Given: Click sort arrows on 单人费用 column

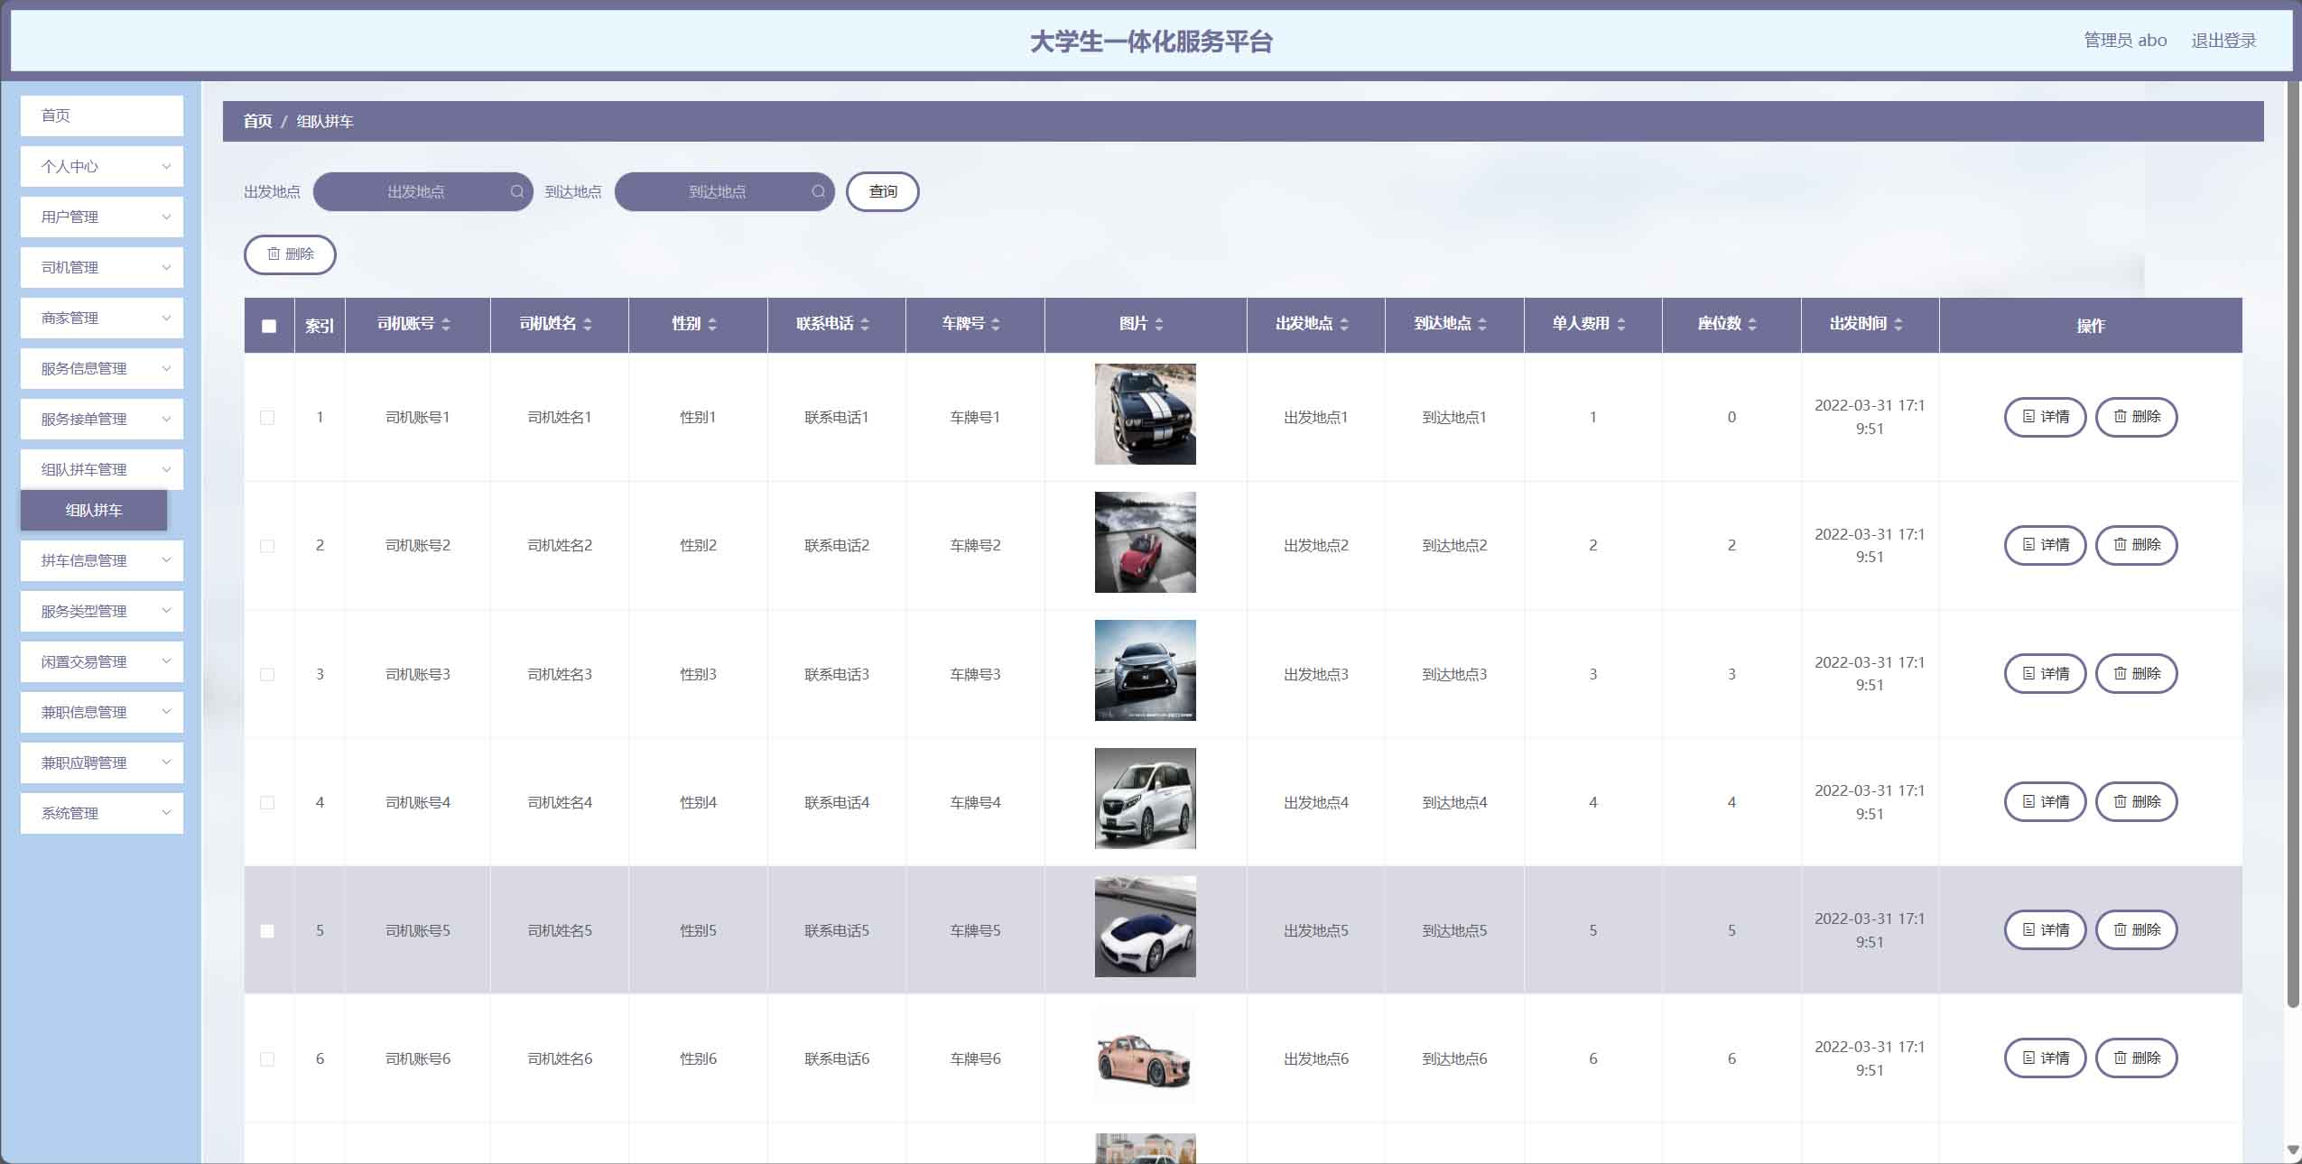Looking at the screenshot, I should pos(1621,324).
